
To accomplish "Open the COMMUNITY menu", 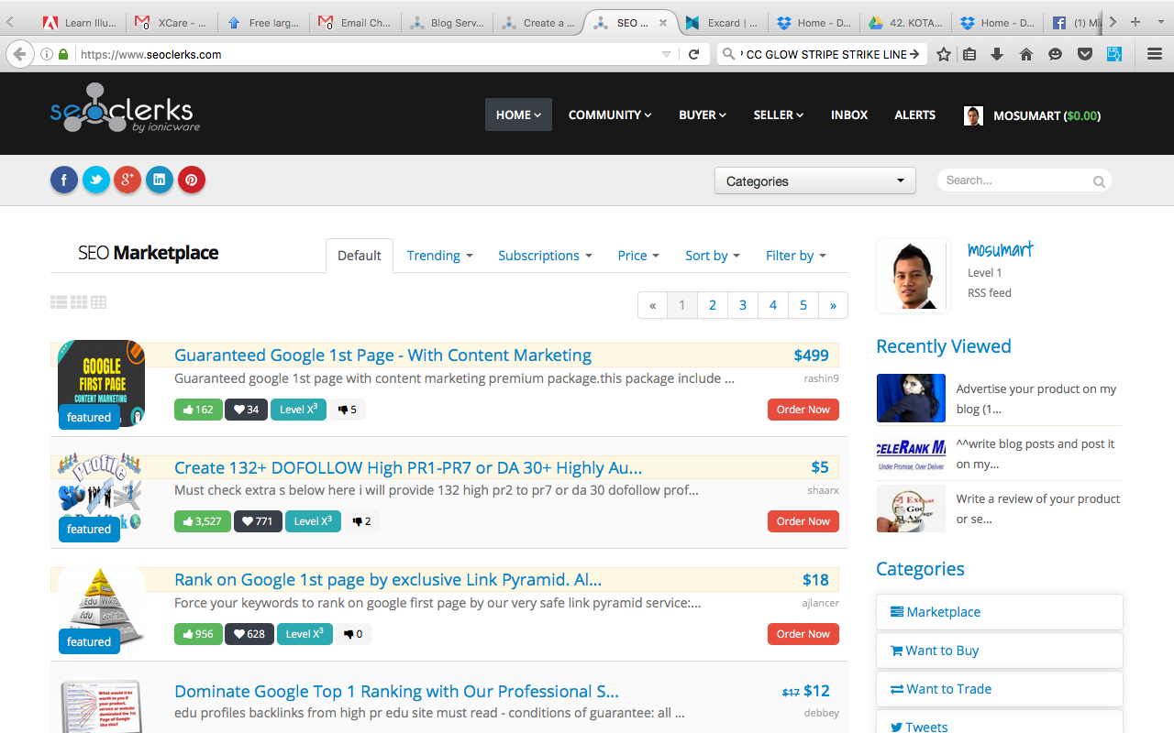I will click(610, 115).
